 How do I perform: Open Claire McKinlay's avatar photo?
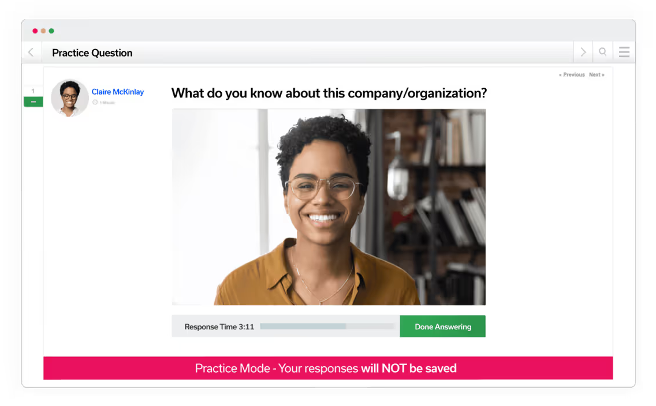click(69, 98)
